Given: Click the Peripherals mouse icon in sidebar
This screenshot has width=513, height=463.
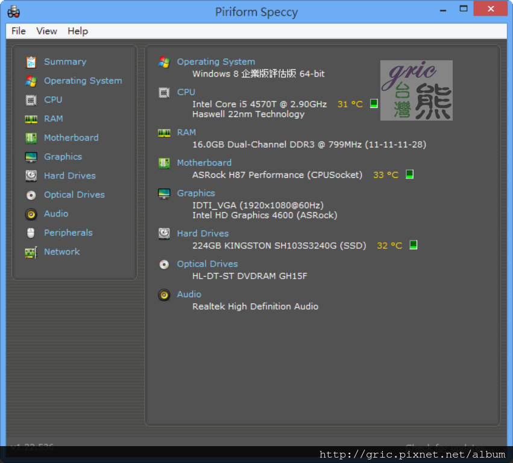Looking at the screenshot, I should [x=31, y=233].
